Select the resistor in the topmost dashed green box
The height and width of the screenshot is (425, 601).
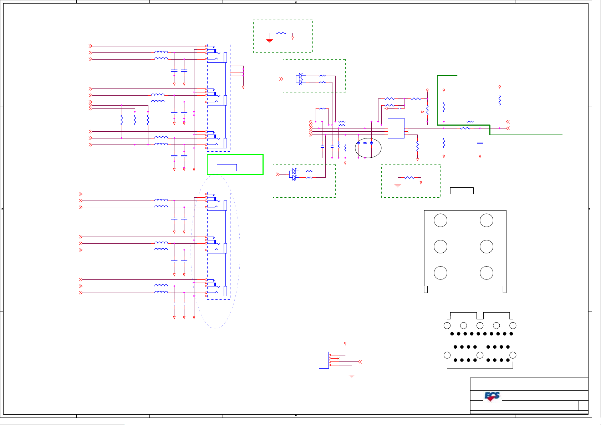281,33
